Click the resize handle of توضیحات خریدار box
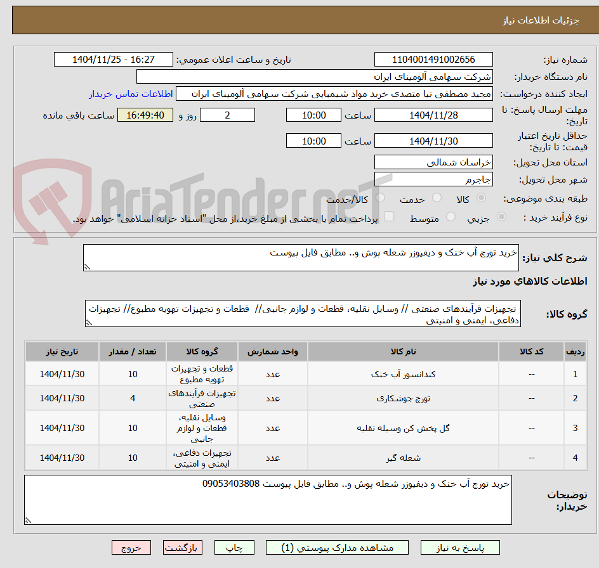 click(28, 520)
